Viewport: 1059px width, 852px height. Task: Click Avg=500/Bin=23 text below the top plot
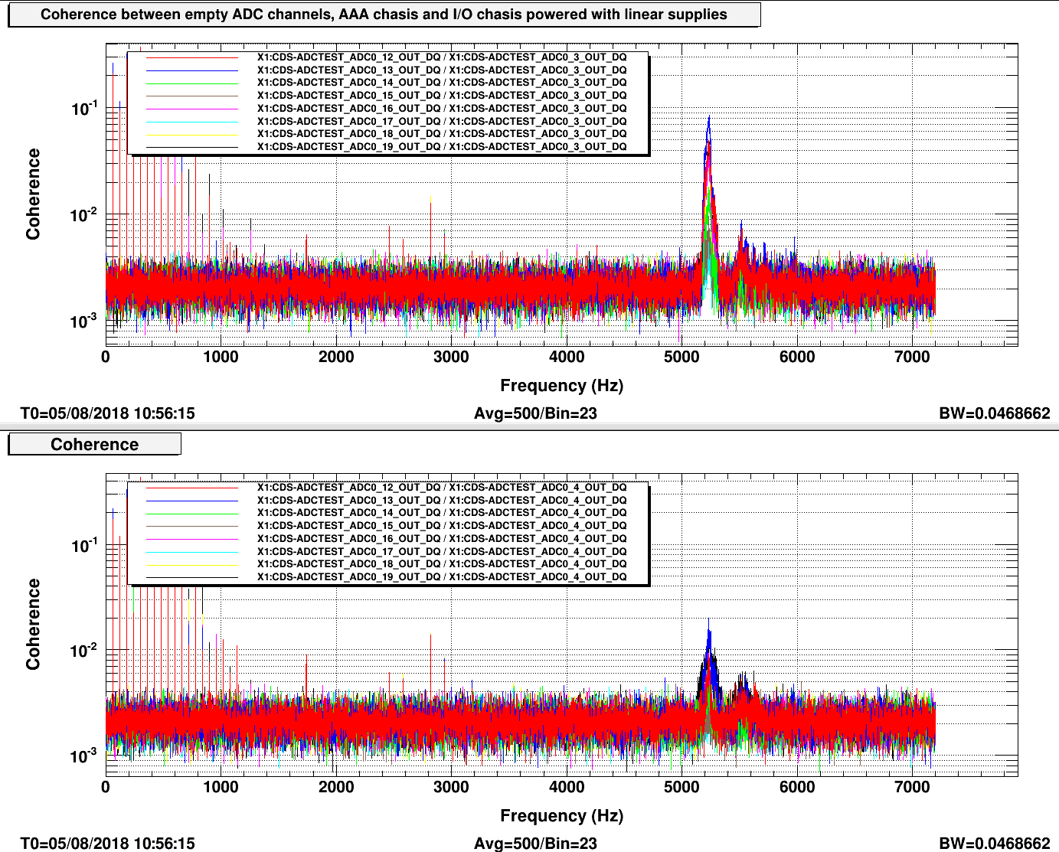coord(535,413)
